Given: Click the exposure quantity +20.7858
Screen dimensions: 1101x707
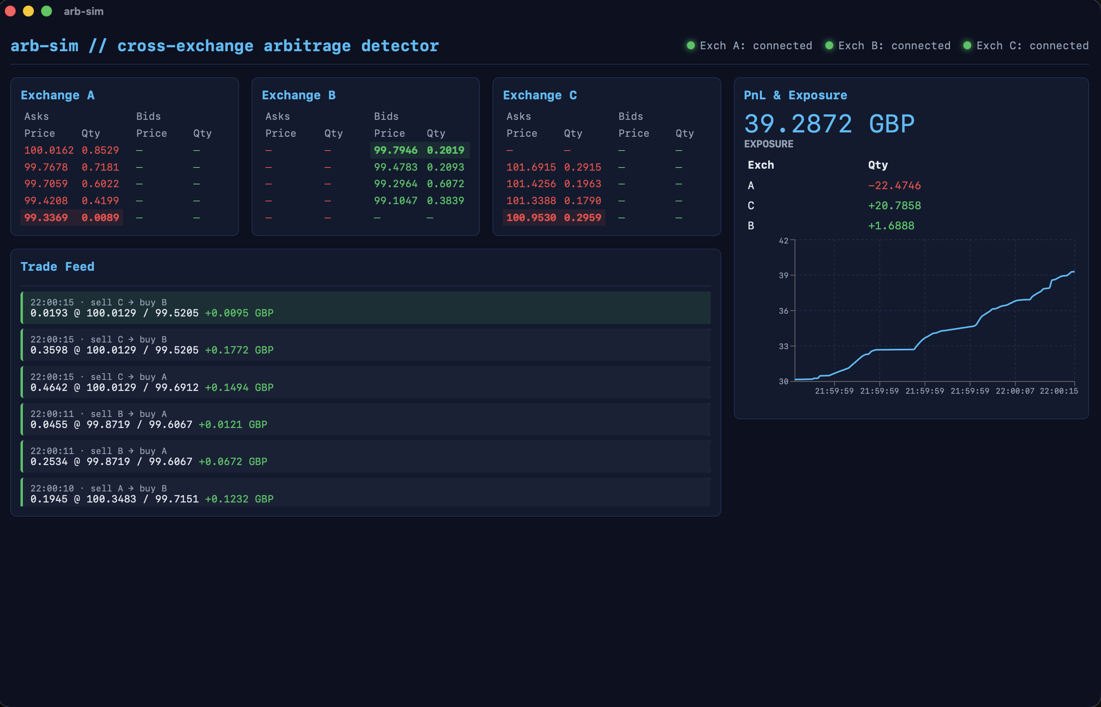Looking at the screenshot, I should click(894, 206).
